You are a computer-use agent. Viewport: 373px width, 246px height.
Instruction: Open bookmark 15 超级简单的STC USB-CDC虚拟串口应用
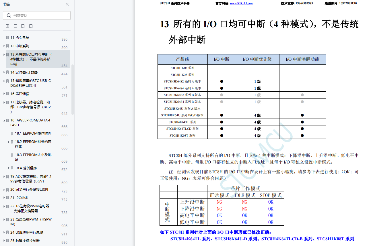point(31,83)
